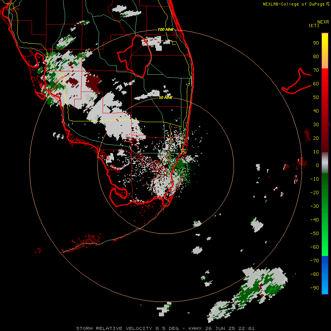
Task: Click the 22:01 timestamp in caption
Action: point(246,328)
